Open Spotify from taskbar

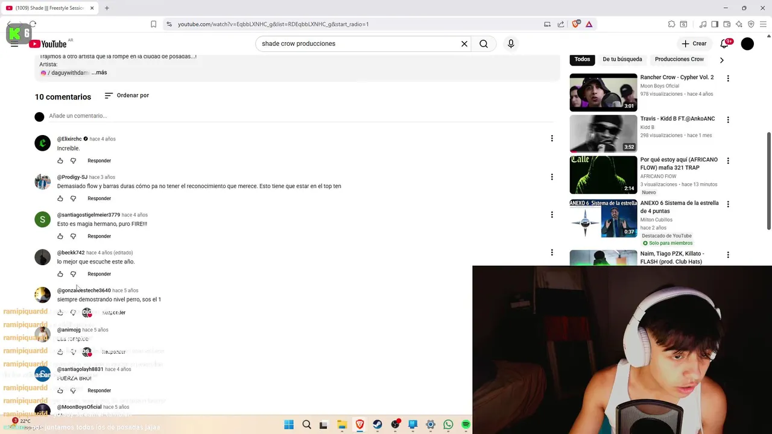click(466, 424)
